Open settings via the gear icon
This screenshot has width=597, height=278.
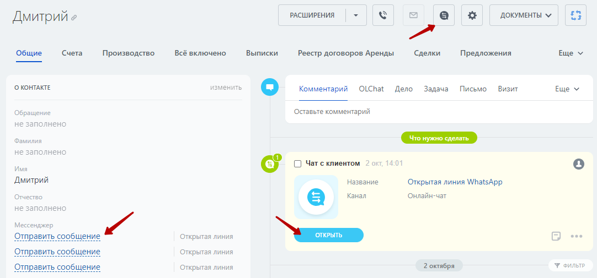pyautogui.click(x=472, y=15)
